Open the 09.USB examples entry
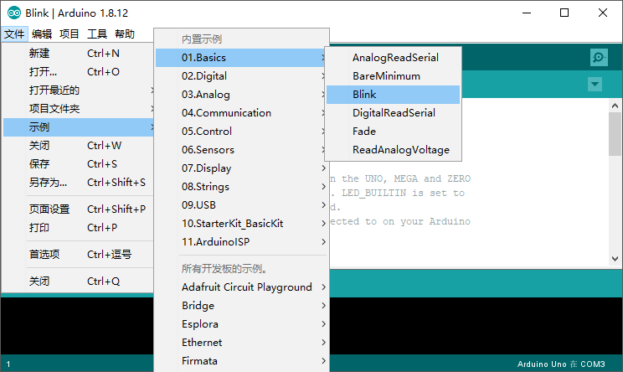 point(241,205)
